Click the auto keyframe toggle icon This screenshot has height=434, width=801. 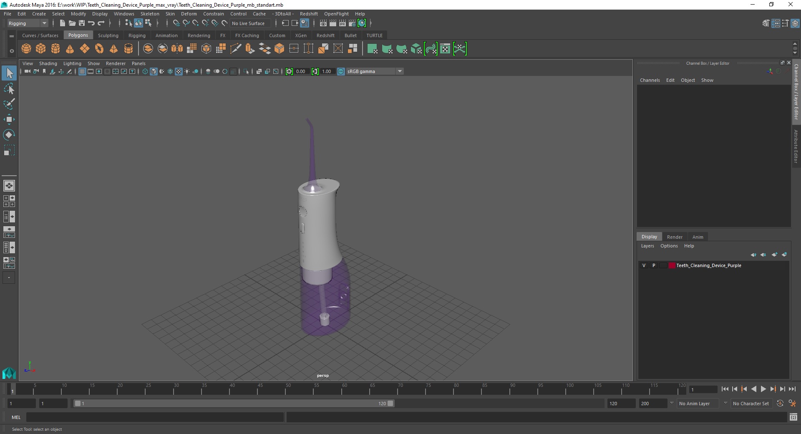(780, 404)
